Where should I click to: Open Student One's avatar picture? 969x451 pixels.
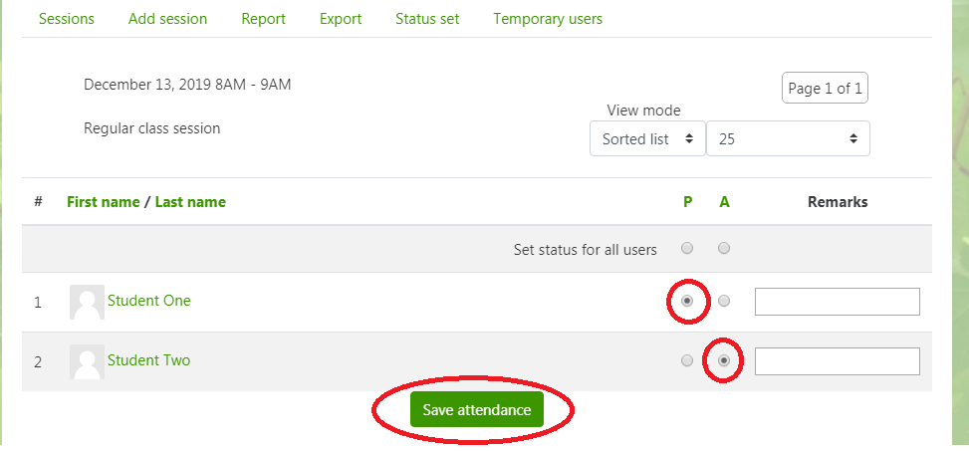click(x=87, y=302)
